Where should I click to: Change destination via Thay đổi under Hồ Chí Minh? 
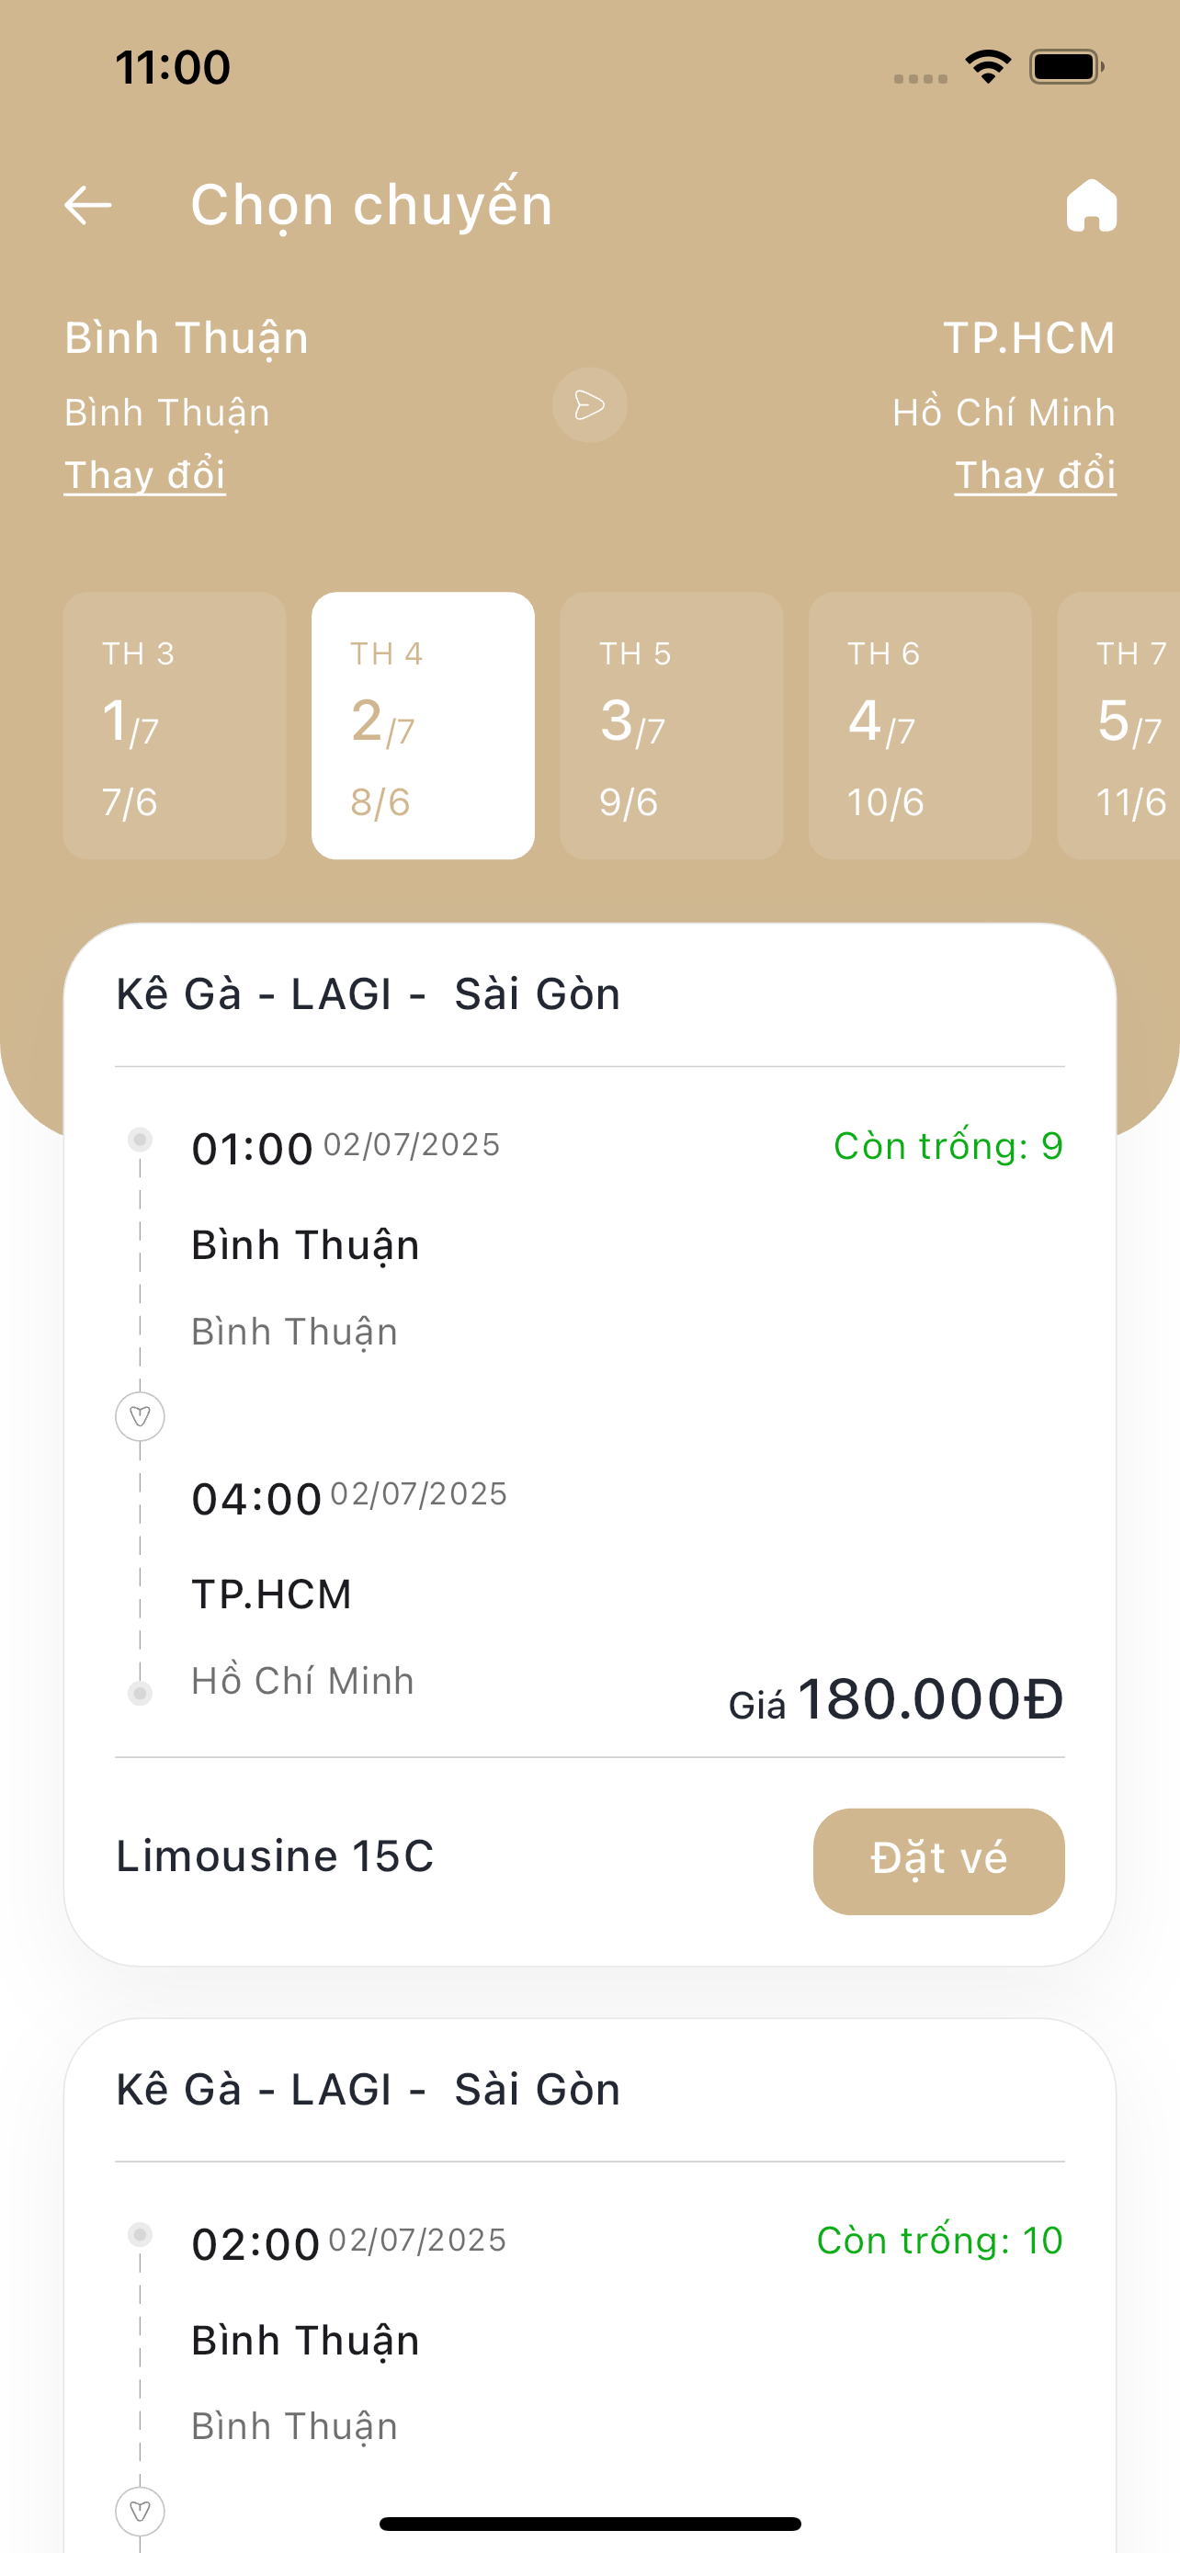point(1035,476)
